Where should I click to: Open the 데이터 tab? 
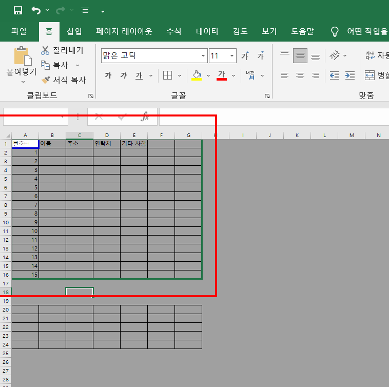point(207,31)
